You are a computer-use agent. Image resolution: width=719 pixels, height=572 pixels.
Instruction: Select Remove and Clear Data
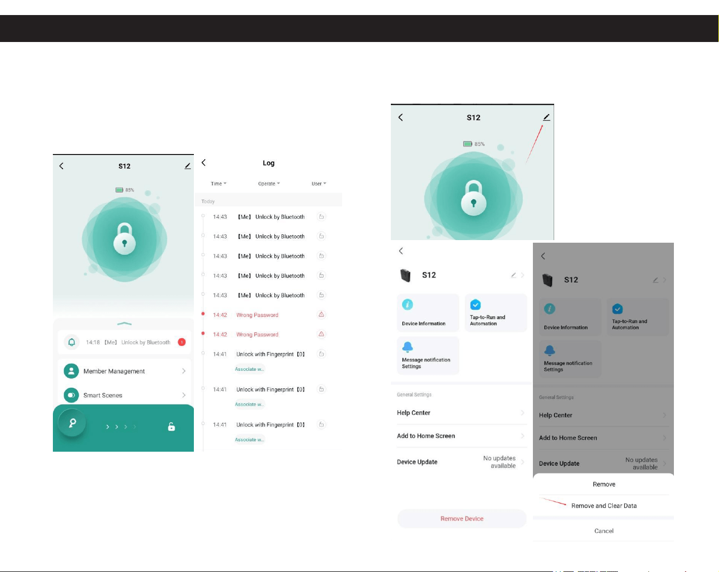(x=604, y=506)
